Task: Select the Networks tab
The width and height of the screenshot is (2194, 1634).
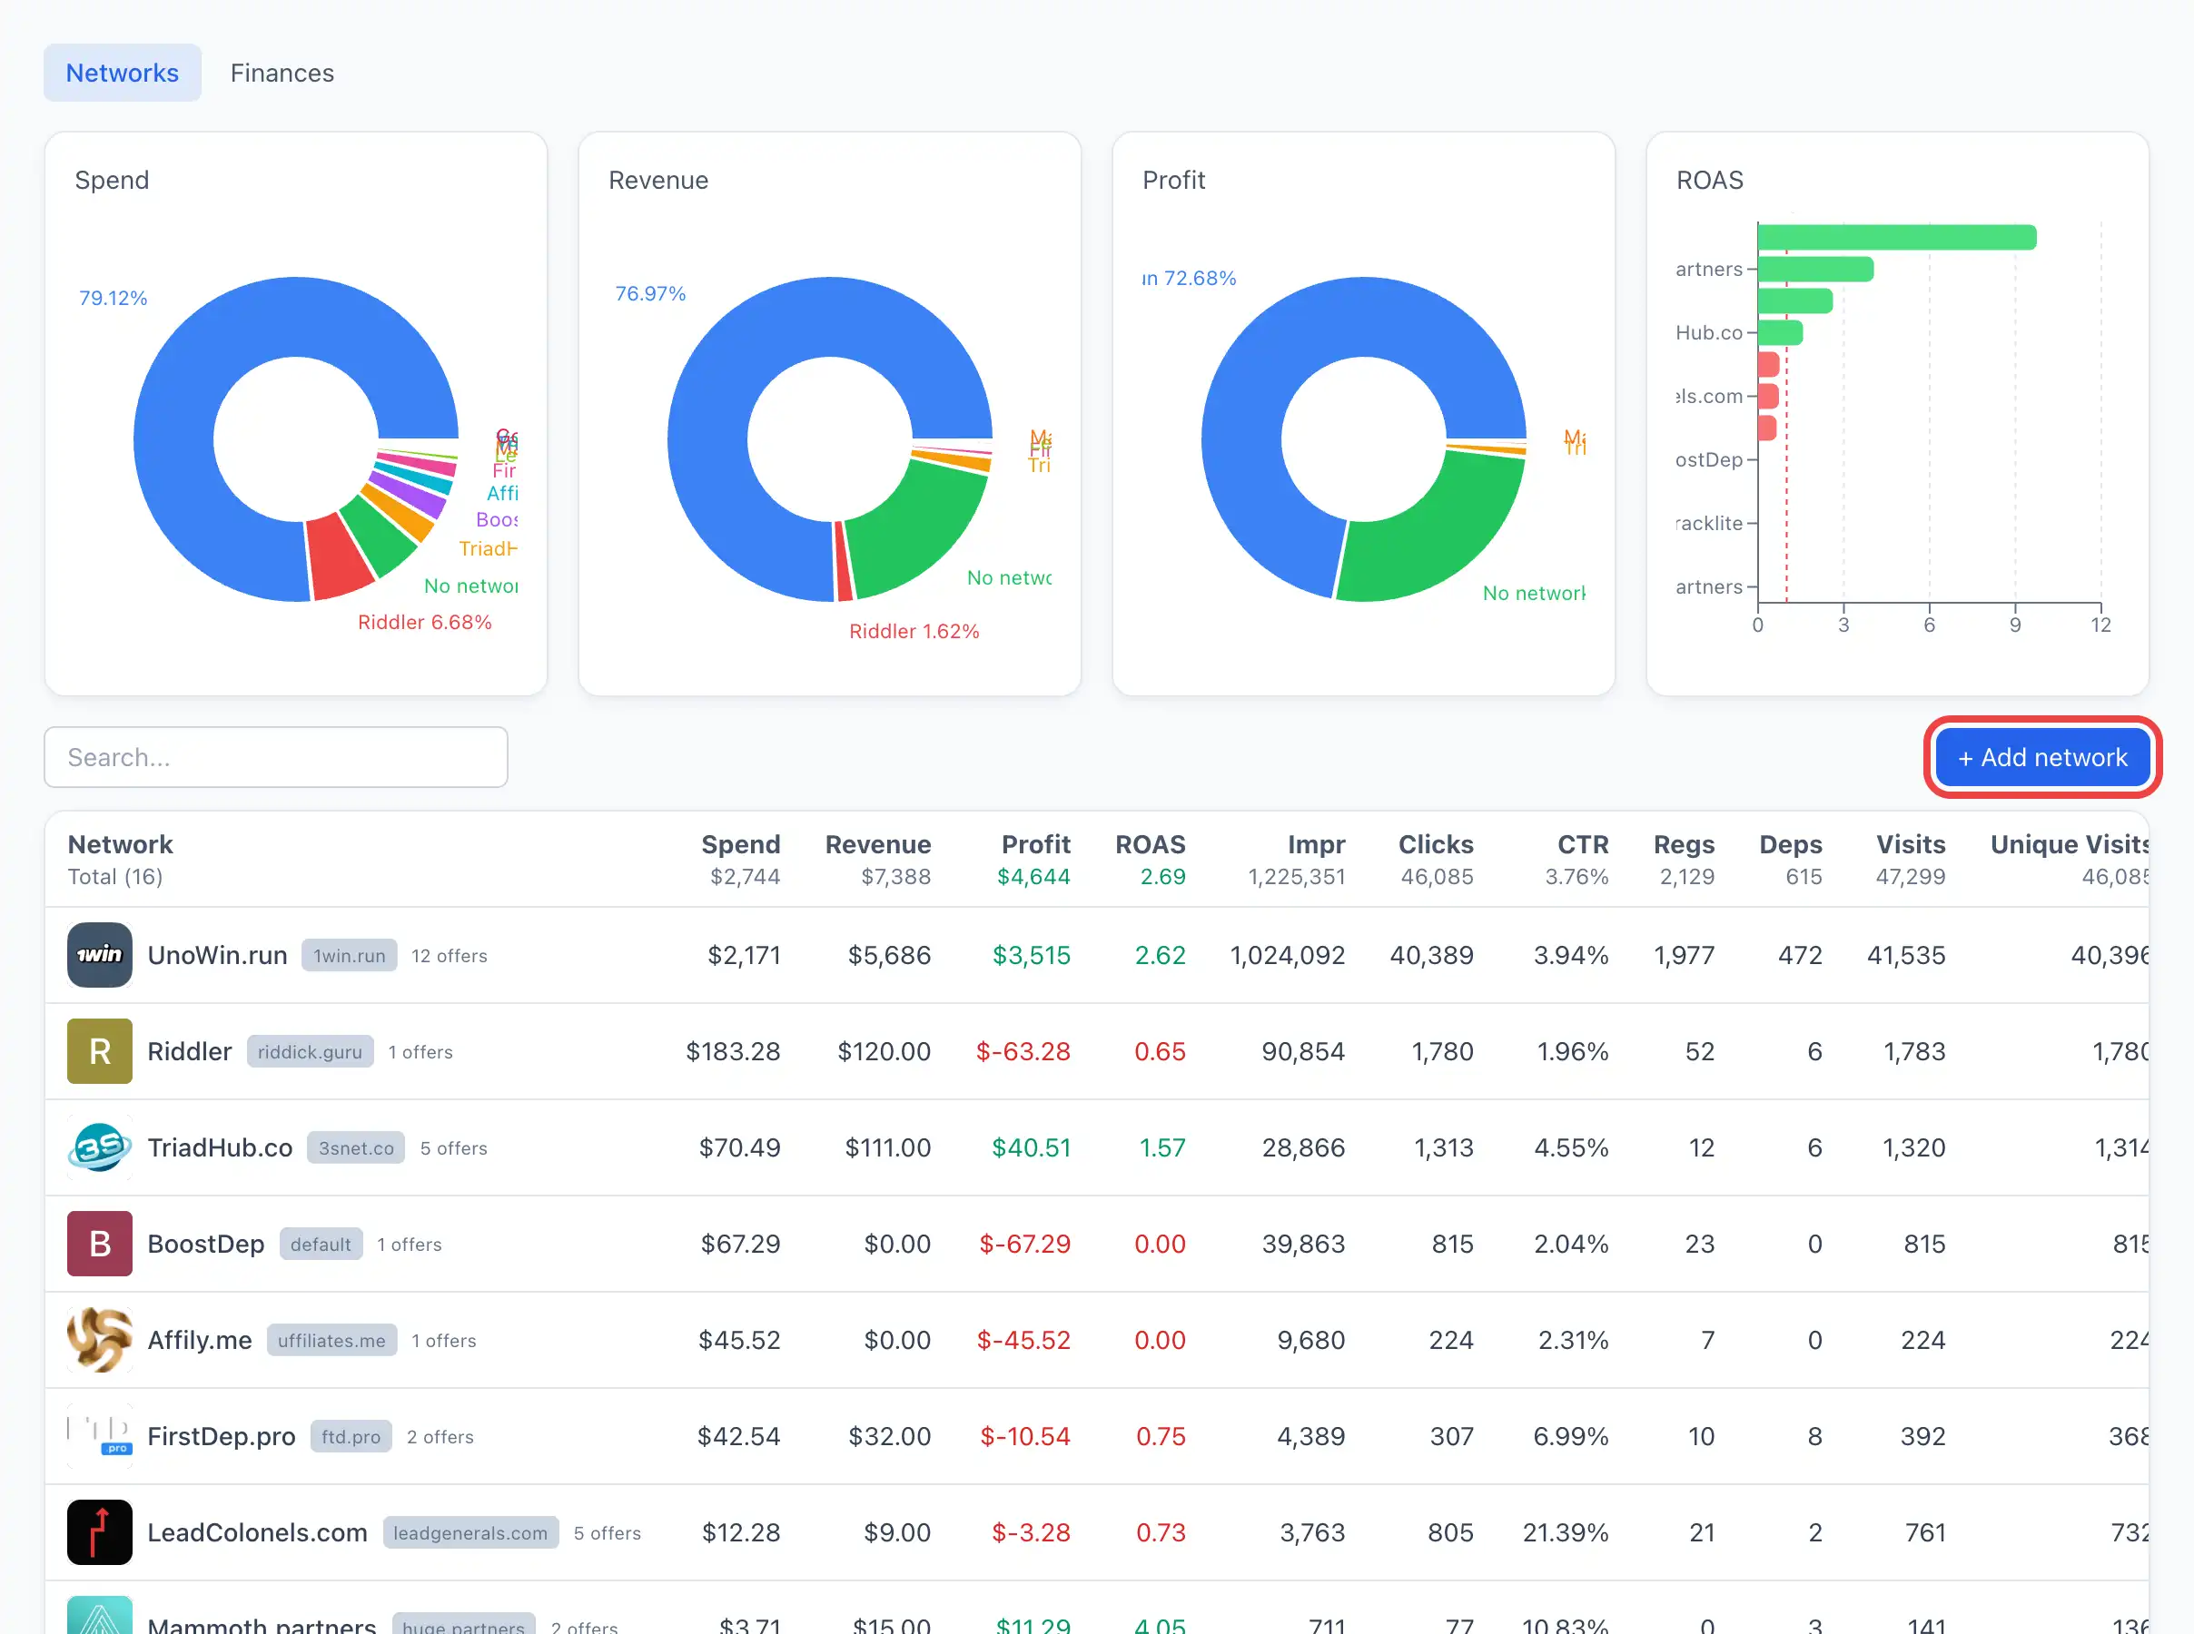Action: tap(123, 74)
